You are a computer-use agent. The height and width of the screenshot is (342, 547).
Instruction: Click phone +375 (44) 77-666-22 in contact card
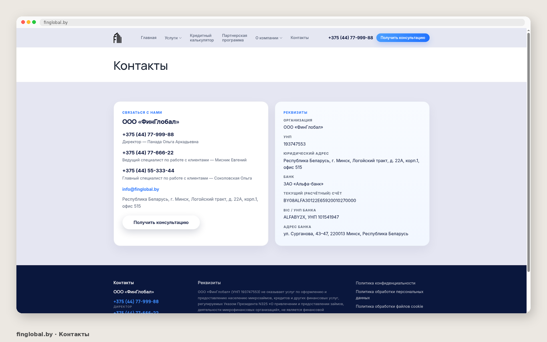(148, 153)
